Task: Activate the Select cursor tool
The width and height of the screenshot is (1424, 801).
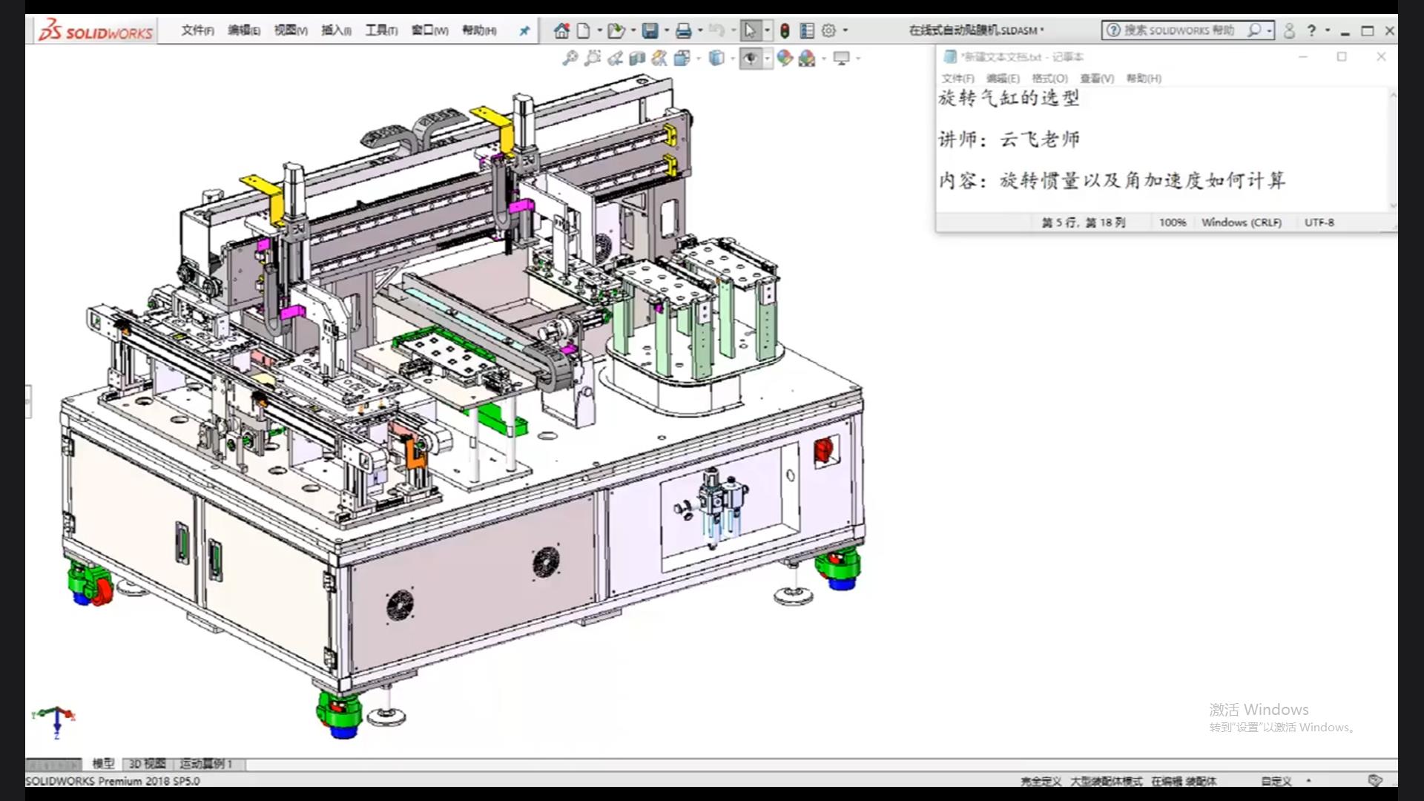Action: (x=750, y=30)
